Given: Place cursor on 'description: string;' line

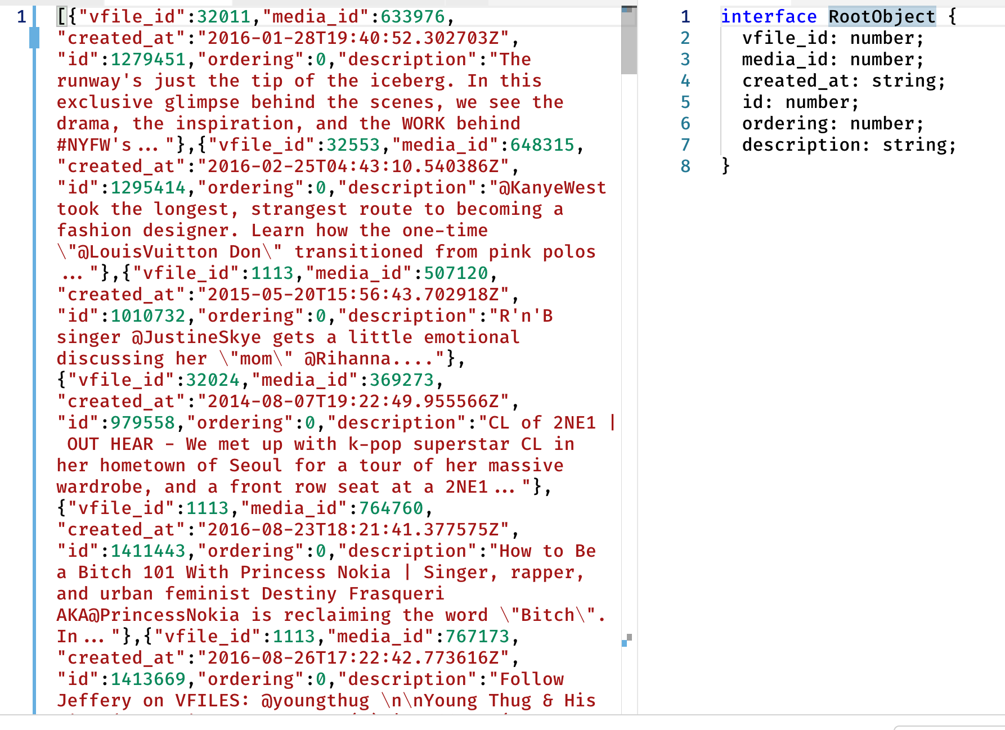Looking at the screenshot, I should point(849,145).
